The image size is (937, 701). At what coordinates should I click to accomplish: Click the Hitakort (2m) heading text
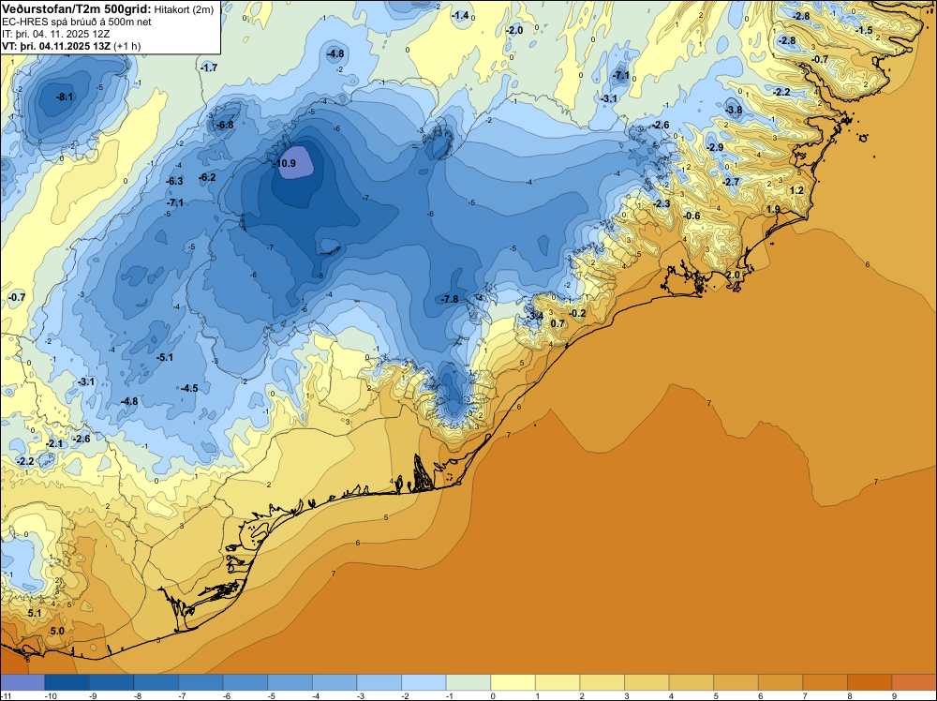pyautogui.click(x=184, y=9)
